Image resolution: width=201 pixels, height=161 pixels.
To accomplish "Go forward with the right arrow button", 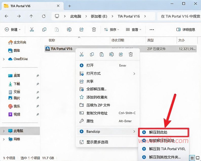I will pyautogui.click(x=19, y=16).
